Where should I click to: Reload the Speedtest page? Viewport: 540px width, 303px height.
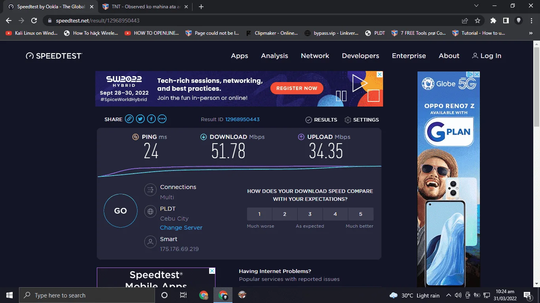pos(34,21)
